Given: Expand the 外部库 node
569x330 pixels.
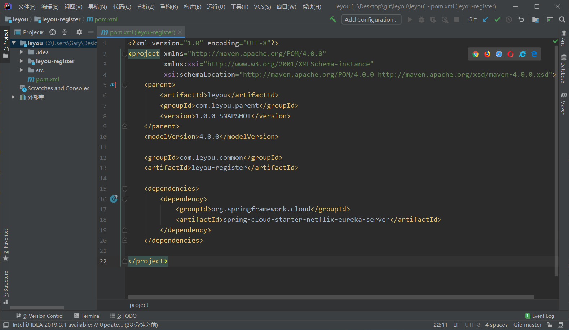Looking at the screenshot, I should [13, 97].
